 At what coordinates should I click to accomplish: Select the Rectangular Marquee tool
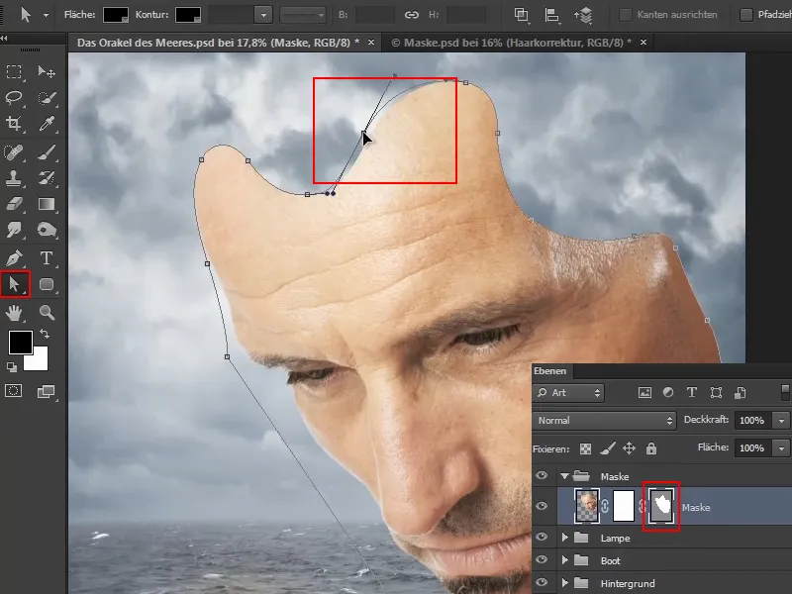point(14,71)
